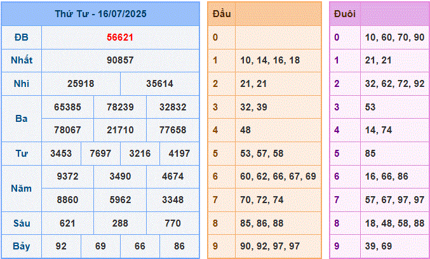Select Đuôi row 5 value '85'
Viewport: 430px width, 259px height.
[370, 154]
